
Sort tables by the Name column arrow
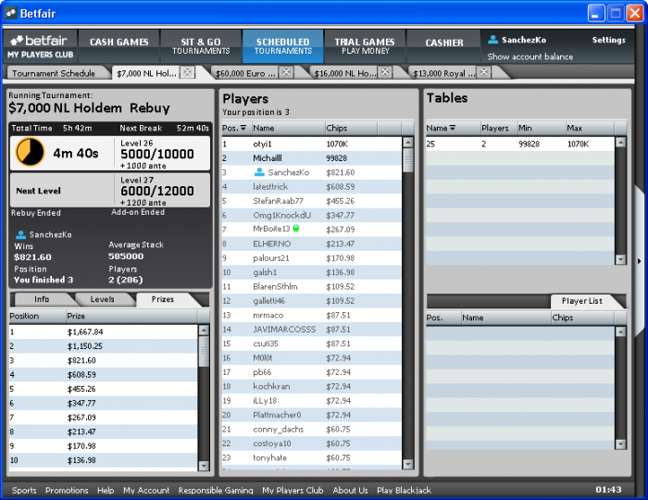coord(453,128)
